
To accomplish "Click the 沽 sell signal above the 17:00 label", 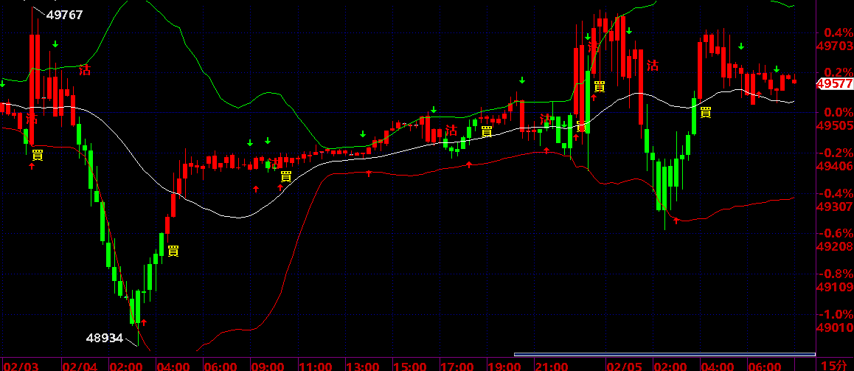I will (451, 131).
